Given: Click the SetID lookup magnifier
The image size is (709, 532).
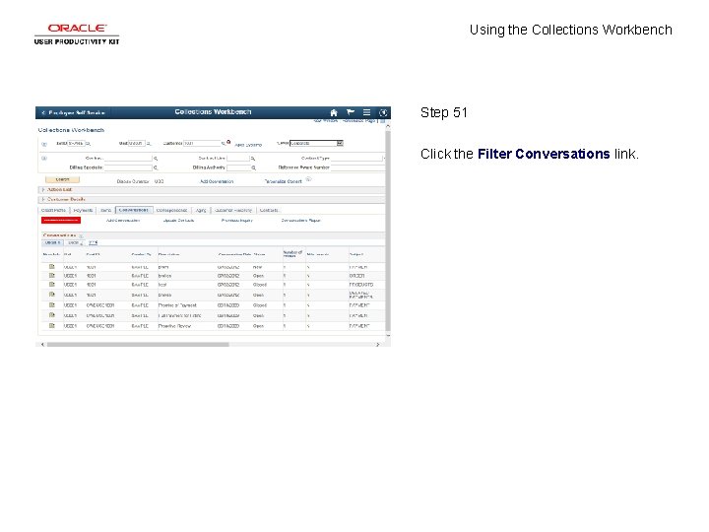Looking at the screenshot, I should point(89,144).
